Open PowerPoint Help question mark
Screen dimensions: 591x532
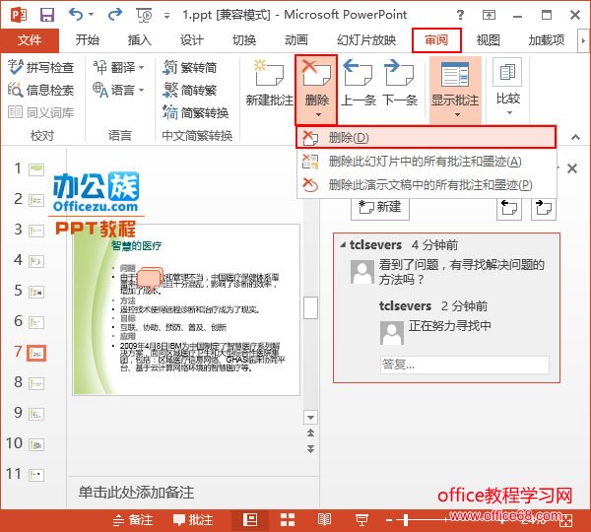coord(460,15)
